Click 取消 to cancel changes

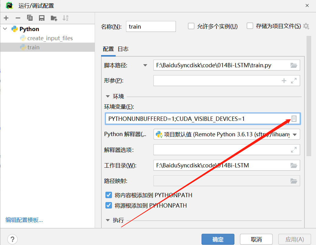(x=256, y=239)
